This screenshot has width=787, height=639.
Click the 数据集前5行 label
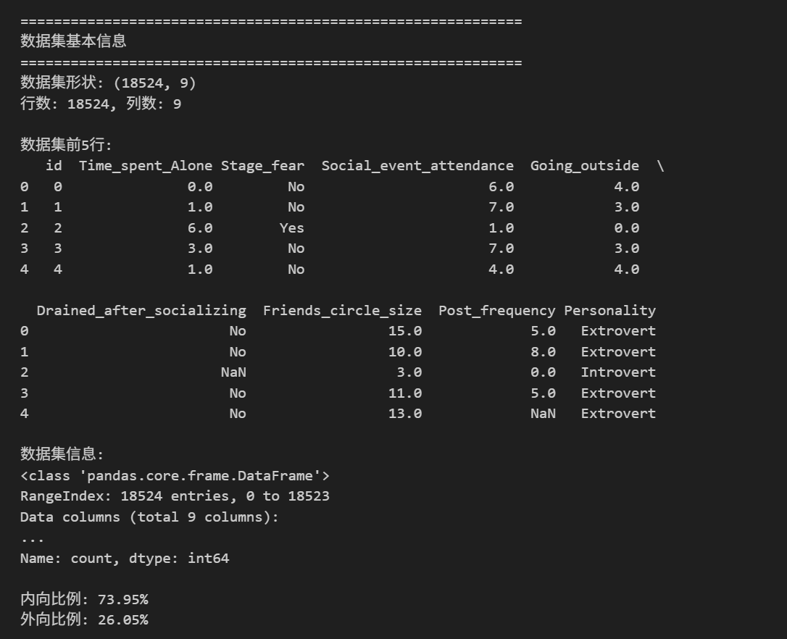pos(66,145)
